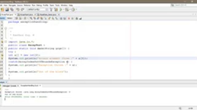Select the Debugger Console output tab

10,86
